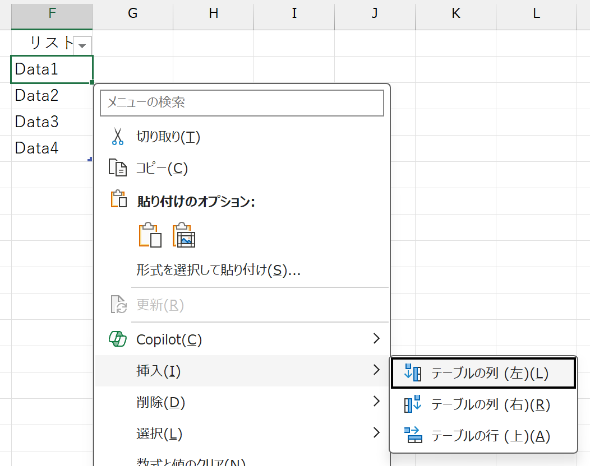This screenshot has width=590, height=466.
Task: Choose テーブルの列 (左)(L)
Action: [483, 373]
